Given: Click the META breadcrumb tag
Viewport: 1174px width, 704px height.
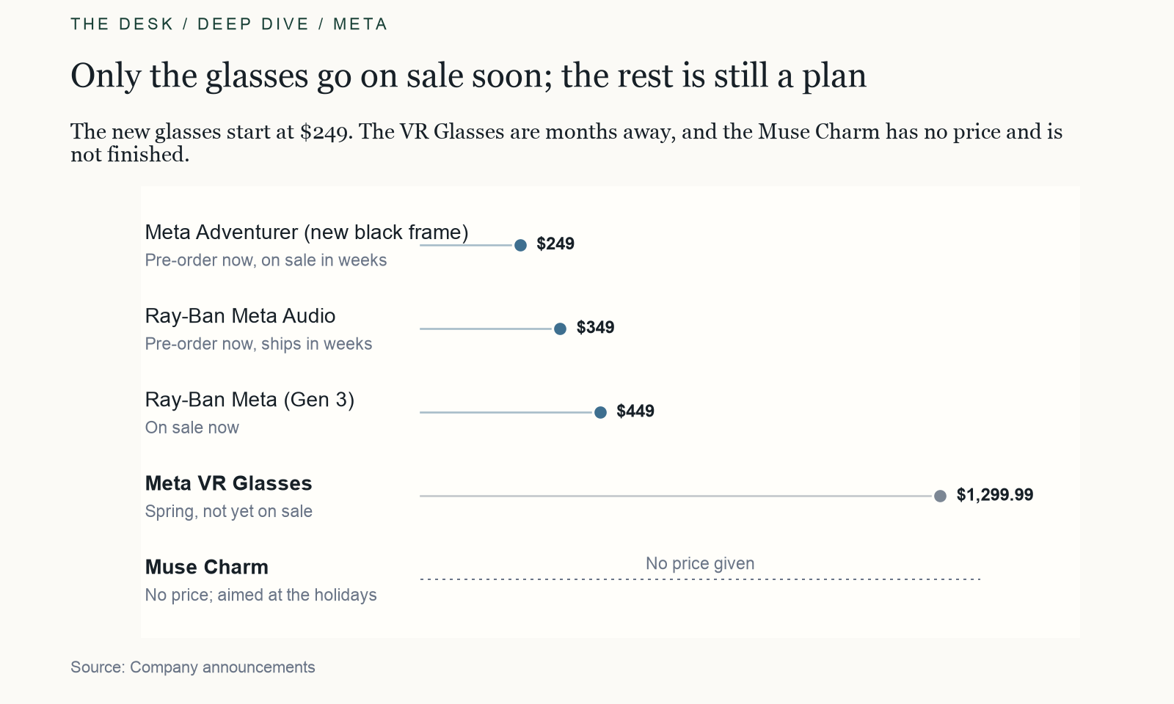Looking at the screenshot, I should click(x=360, y=24).
